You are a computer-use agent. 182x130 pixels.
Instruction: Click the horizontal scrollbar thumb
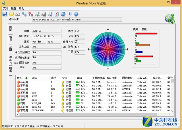click(88, 114)
